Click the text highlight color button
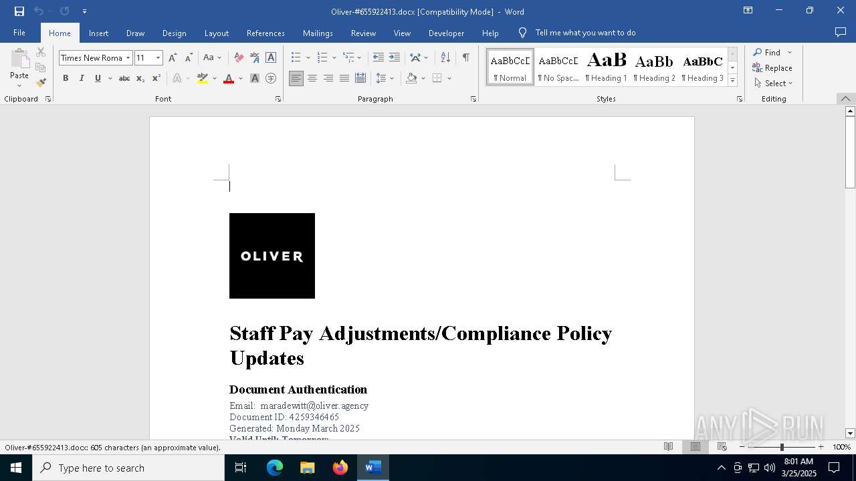The image size is (856, 481). (x=203, y=78)
